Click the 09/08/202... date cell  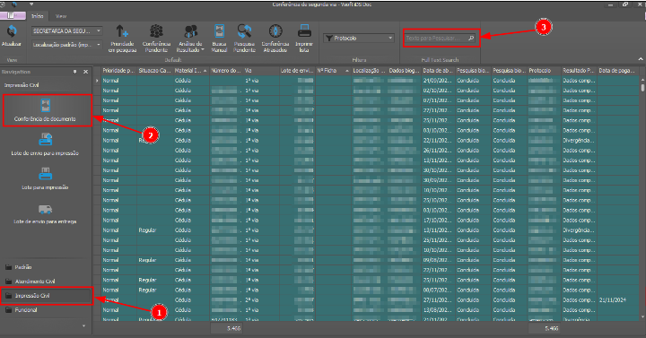click(x=438, y=260)
